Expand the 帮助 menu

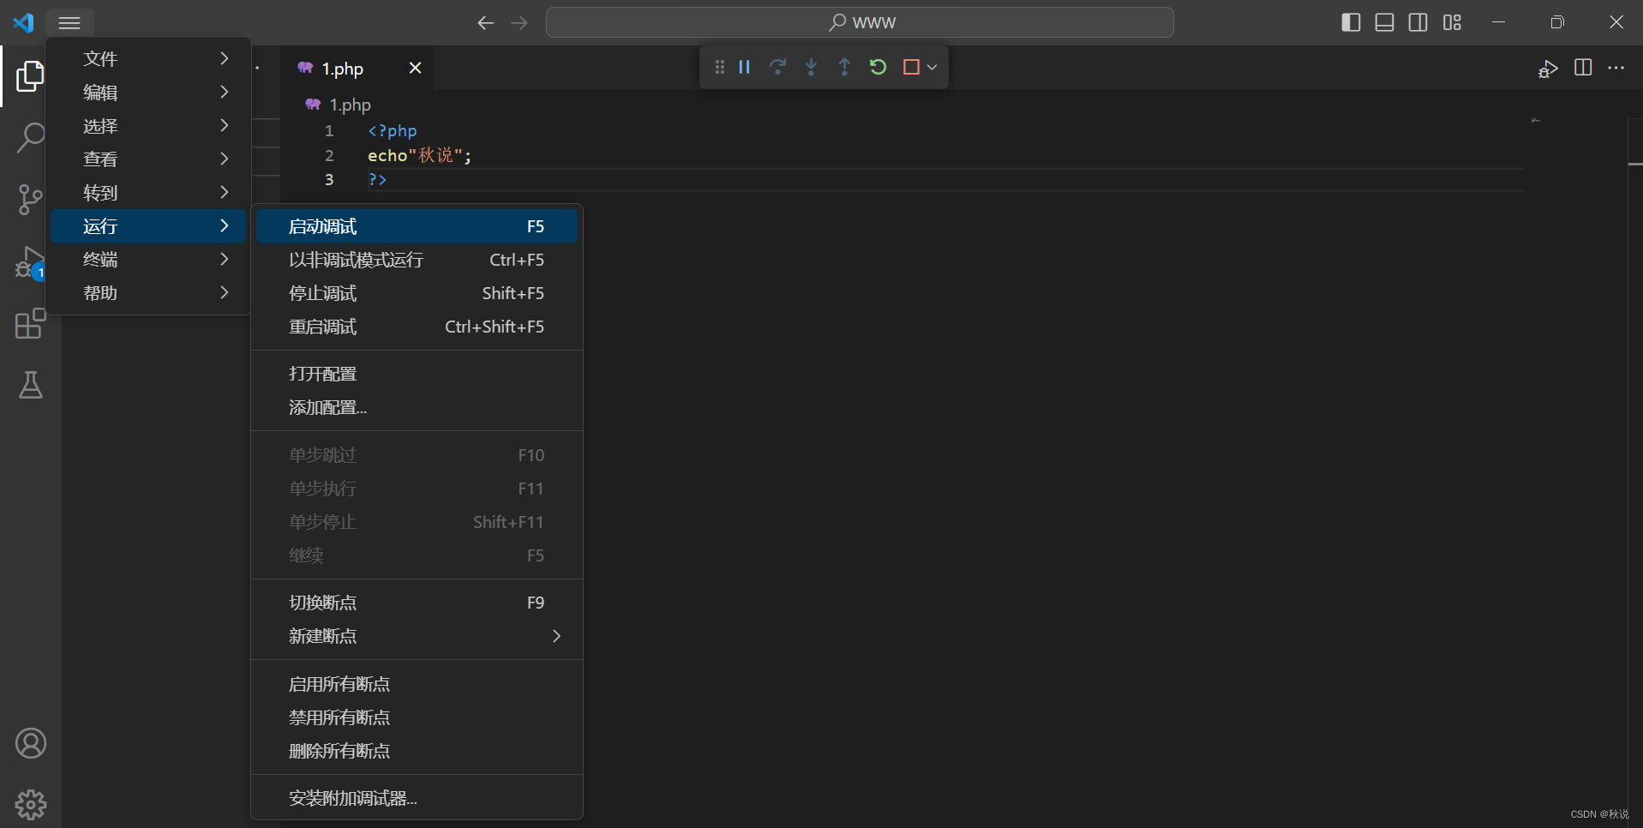coord(149,293)
